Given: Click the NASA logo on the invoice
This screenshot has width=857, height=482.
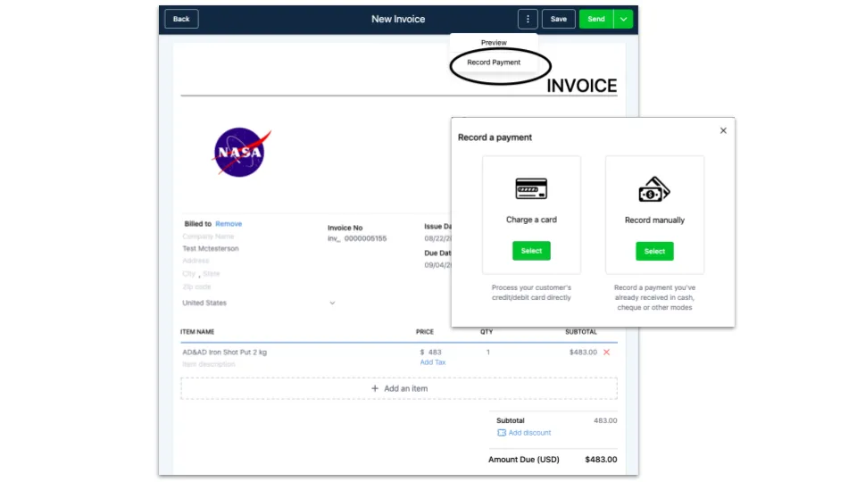Looking at the screenshot, I should tap(241, 153).
